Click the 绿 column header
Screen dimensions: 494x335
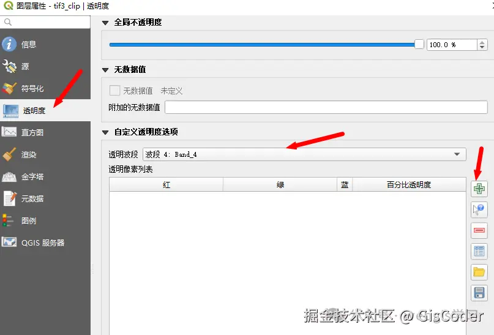point(280,185)
